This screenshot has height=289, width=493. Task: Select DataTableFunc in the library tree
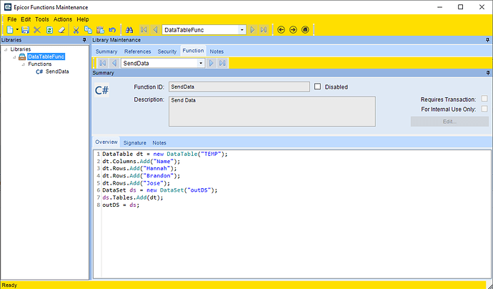(46, 57)
